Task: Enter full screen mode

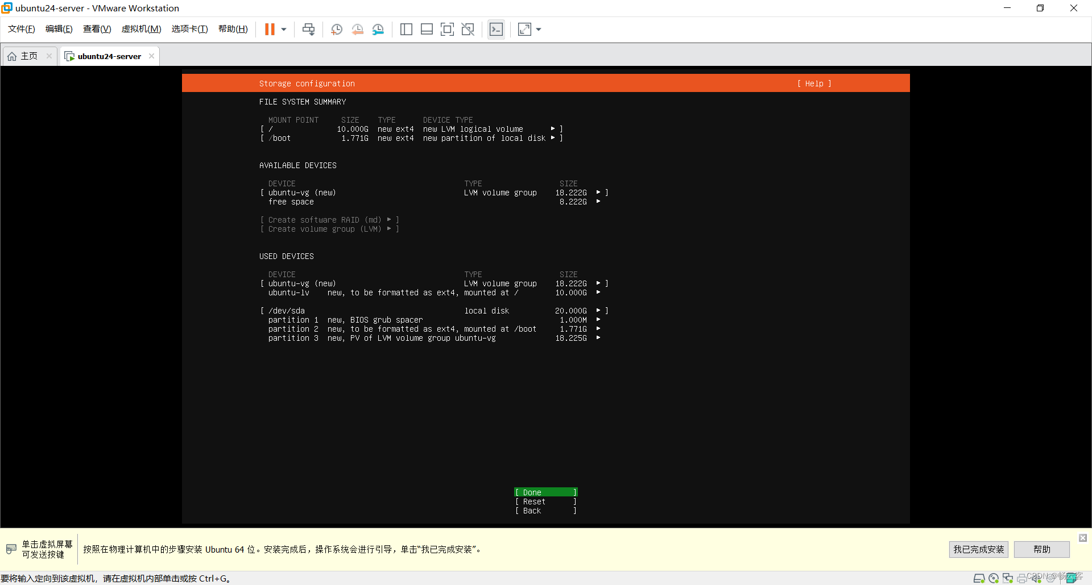Action: (447, 29)
